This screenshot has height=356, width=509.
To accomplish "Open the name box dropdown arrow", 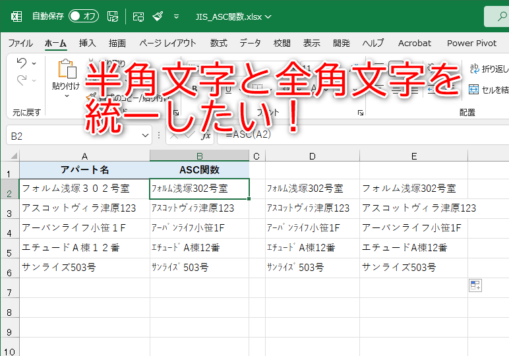I will point(146,136).
